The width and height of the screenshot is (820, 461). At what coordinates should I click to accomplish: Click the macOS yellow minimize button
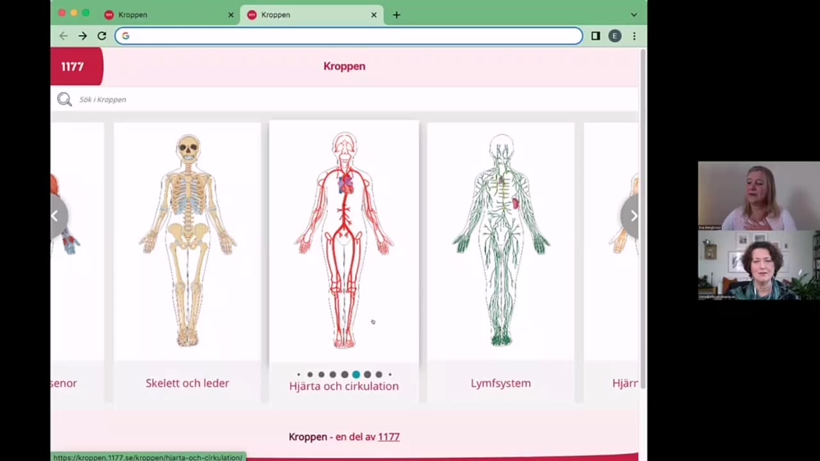74,13
